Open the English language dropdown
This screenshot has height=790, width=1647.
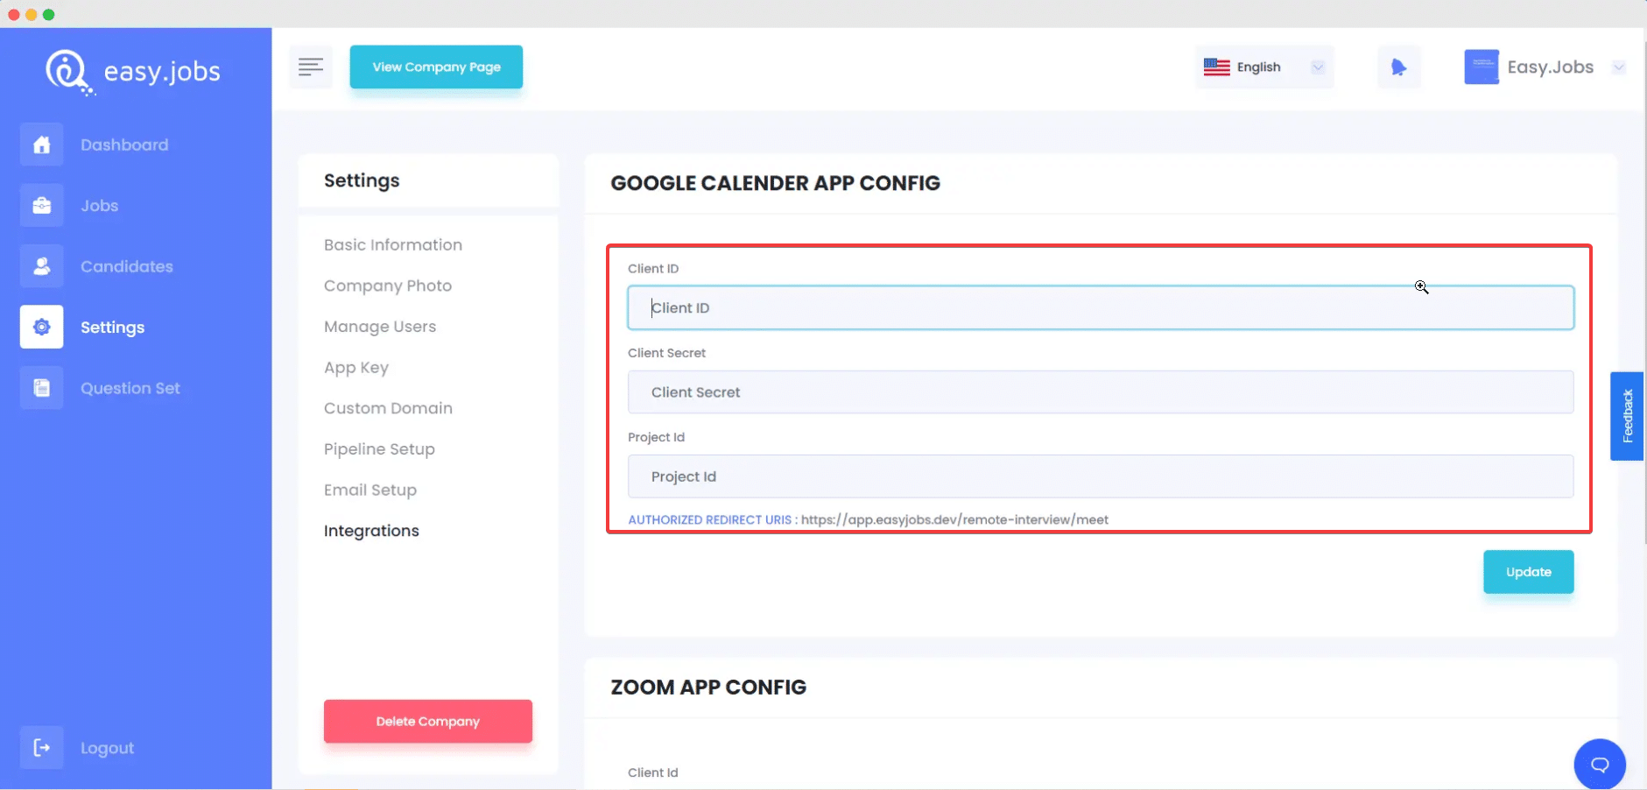(1264, 67)
